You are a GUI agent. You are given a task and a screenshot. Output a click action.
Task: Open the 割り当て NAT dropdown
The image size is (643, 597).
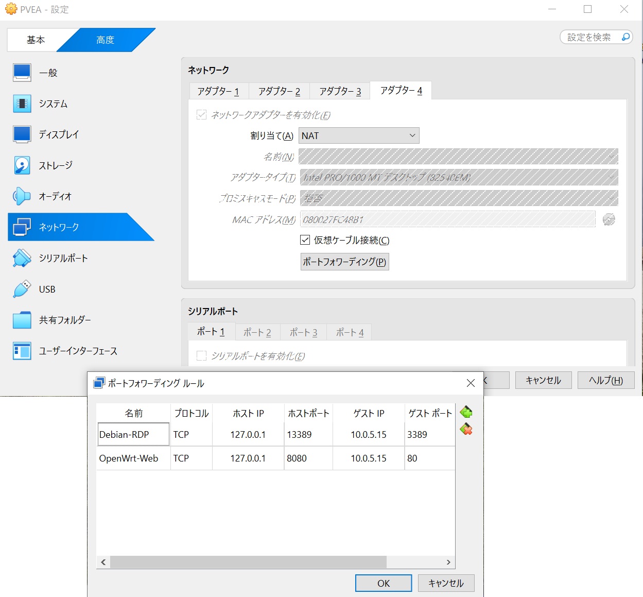tap(359, 135)
